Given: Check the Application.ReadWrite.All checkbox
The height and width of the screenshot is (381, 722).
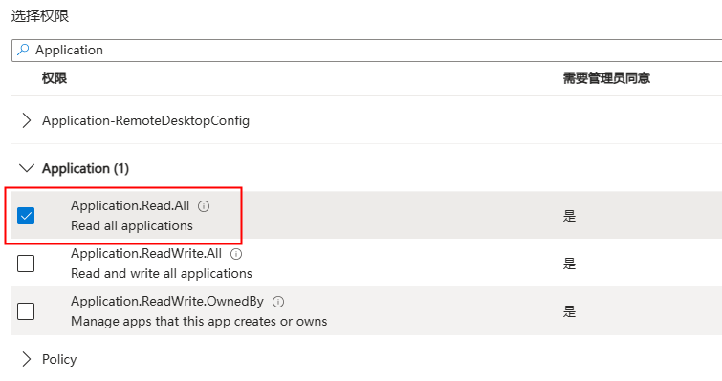Looking at the screenshot, I should tap(26, 264).
